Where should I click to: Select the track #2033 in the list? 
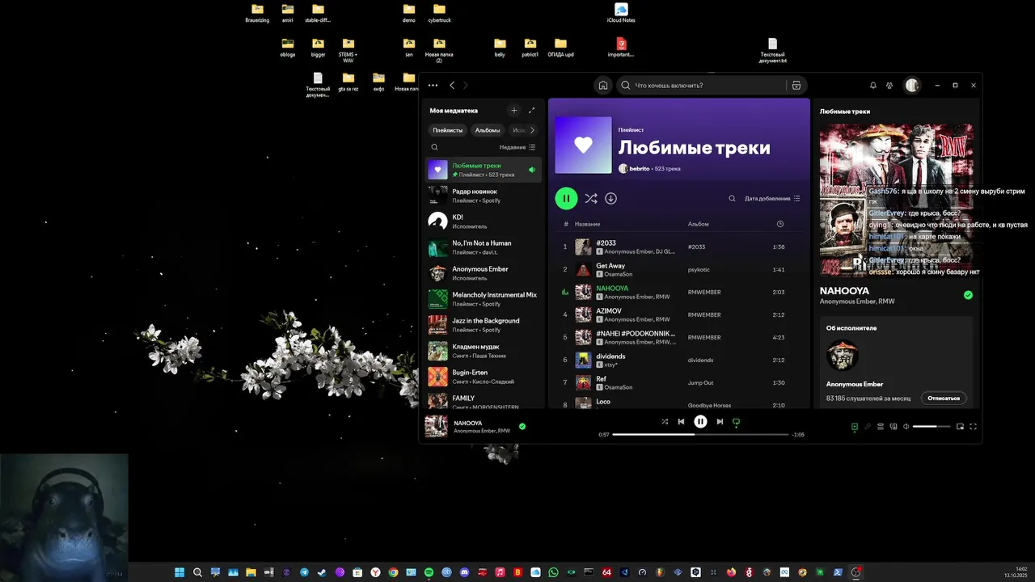(x=678, y=247)
